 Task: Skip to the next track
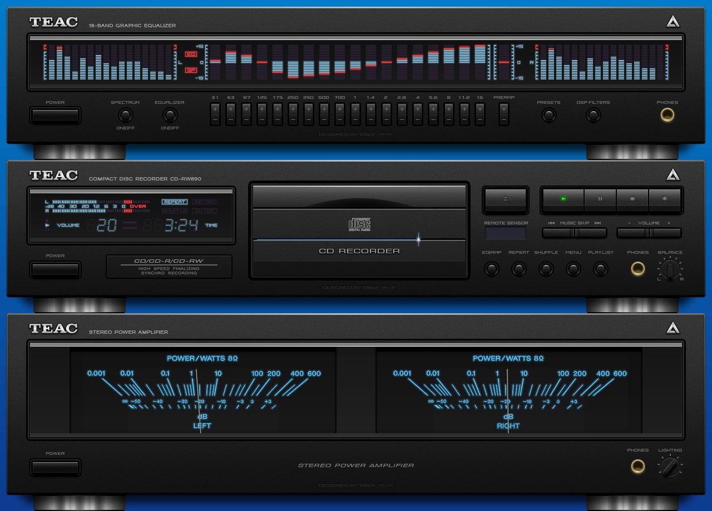591,233
